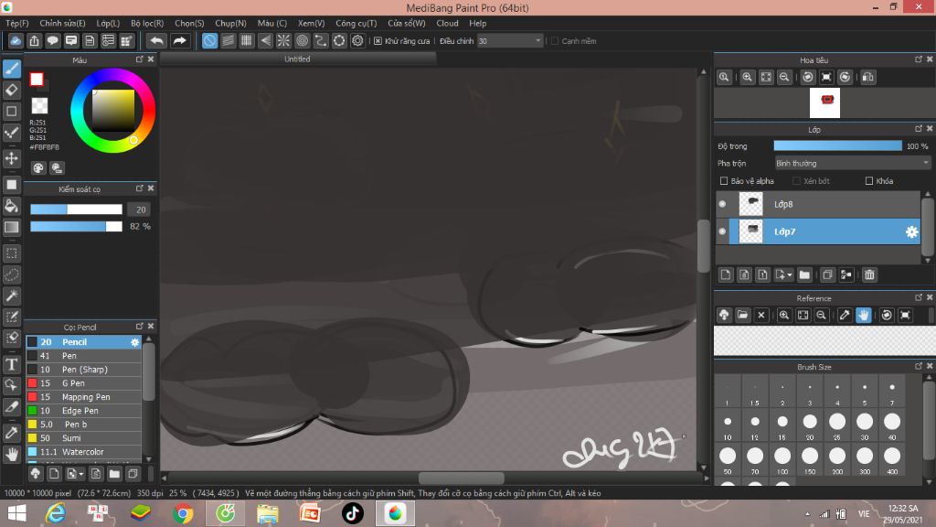Image resolution: width=936 pixels, height=527 pixels.
Task: Click the Redo arrow in toolbar
Action: coord(179,40)
